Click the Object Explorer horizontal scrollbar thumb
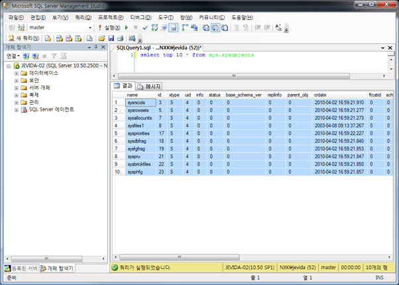The width and height of the screenshot is (399, 285). point(46,258)
